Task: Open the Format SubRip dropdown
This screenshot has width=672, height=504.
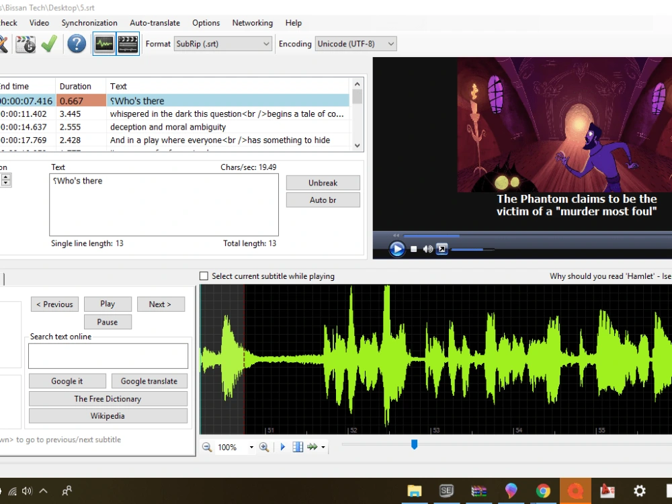Action: (x=223, y=44)
